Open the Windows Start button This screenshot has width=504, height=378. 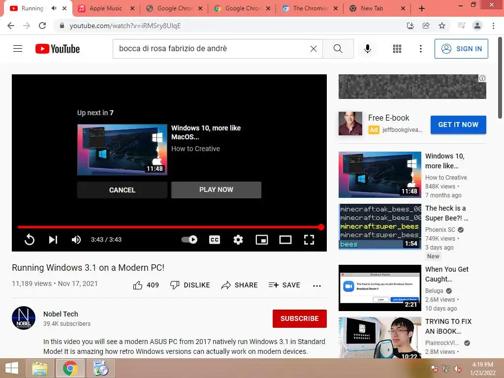tap(12, 368)
